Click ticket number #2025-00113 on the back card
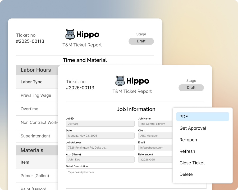This screenshot has width=238, height=190. click(x=30, y=41)
